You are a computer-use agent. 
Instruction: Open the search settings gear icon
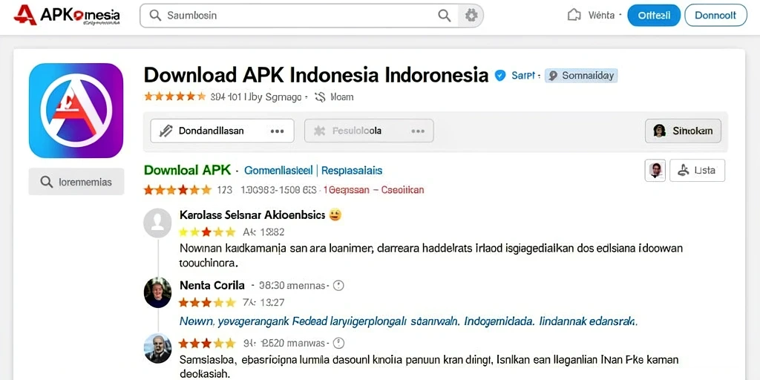(x=471, y=16)
